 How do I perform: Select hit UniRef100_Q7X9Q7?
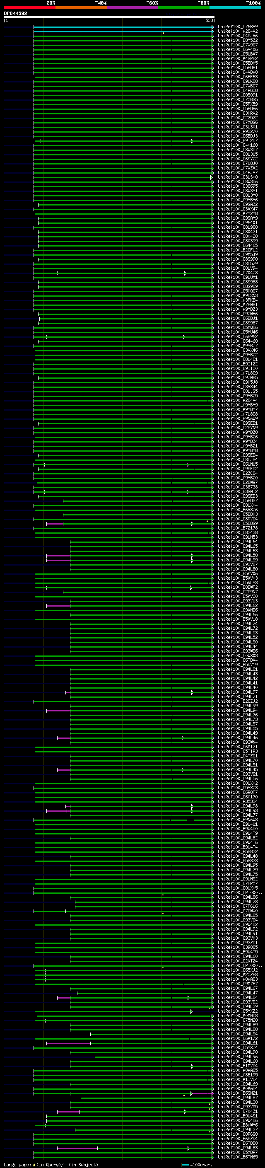point(237,45)
